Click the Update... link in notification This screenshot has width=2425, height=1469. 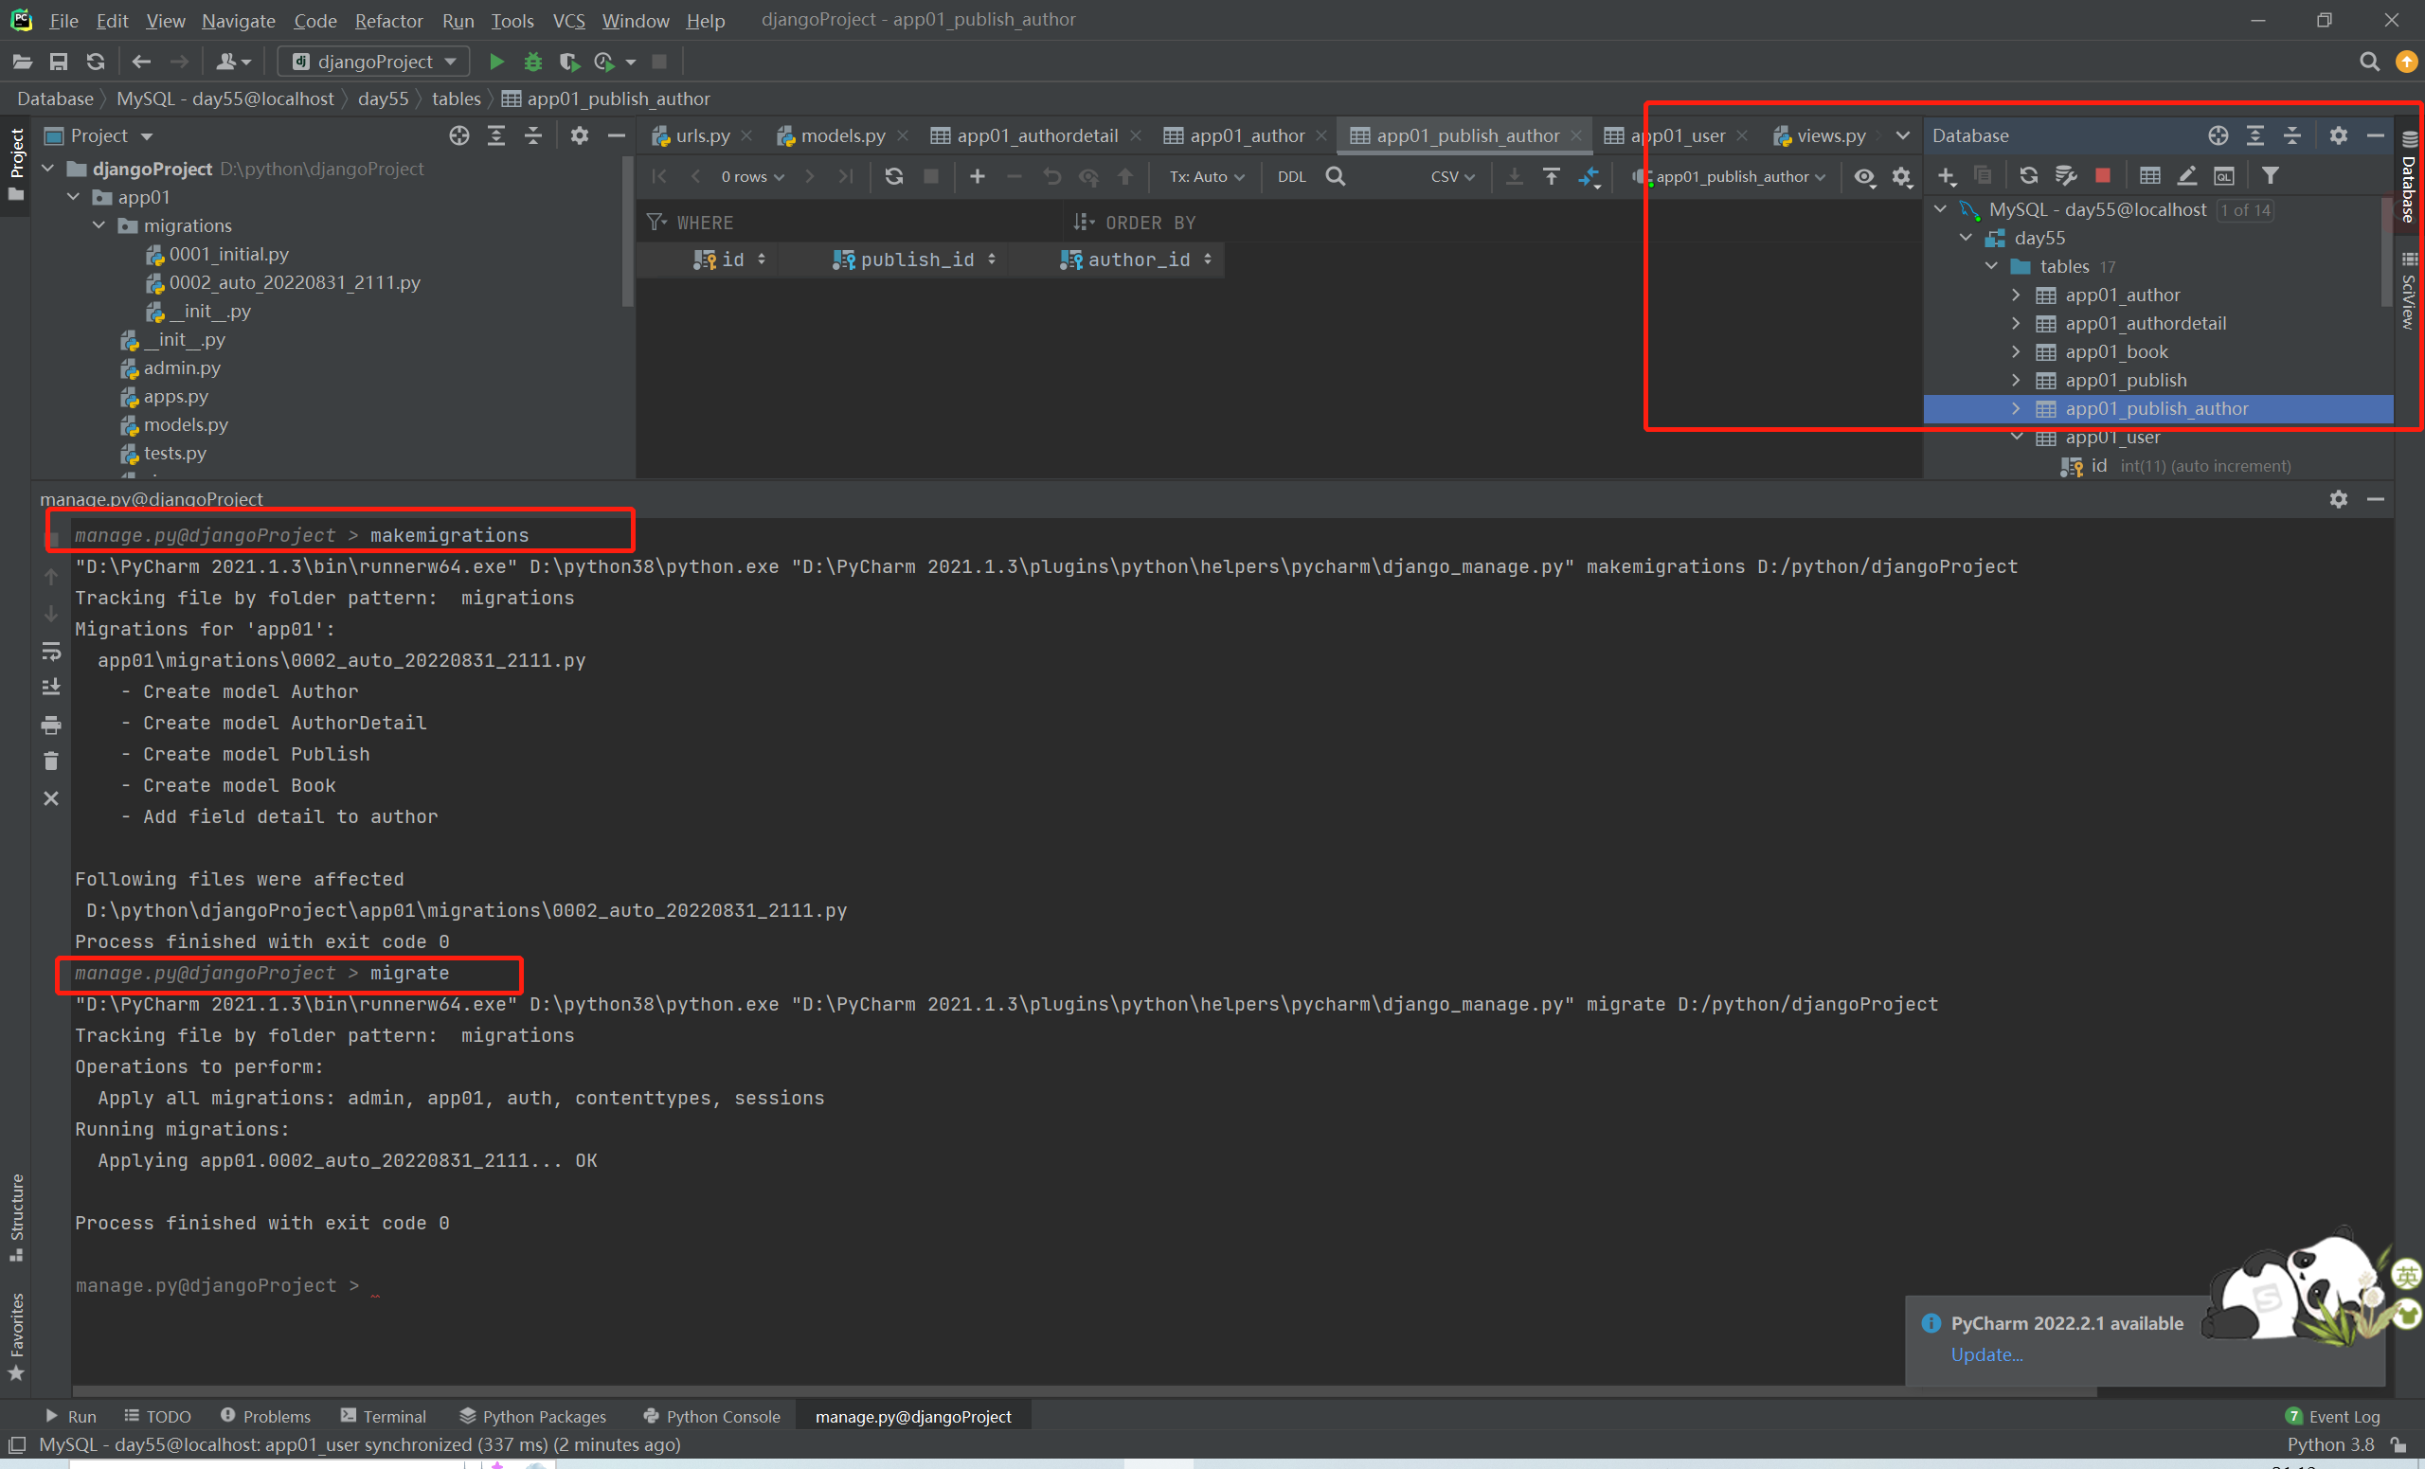pyautogui.click(x=1986, y=1353)
